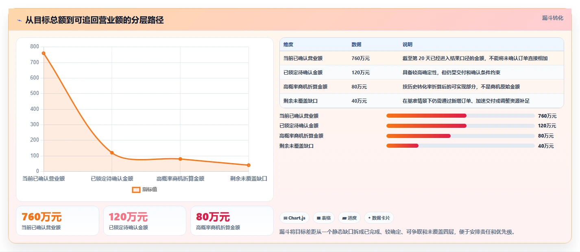Select the 表格 tag chip
Viewport: 580px width, 252px height.
click(324, 218)
